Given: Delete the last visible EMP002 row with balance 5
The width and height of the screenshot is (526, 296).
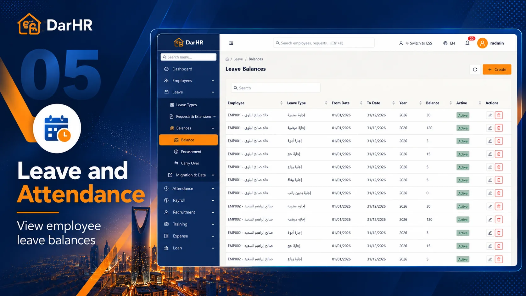Looking at the screenshot, I should (499, 259).
